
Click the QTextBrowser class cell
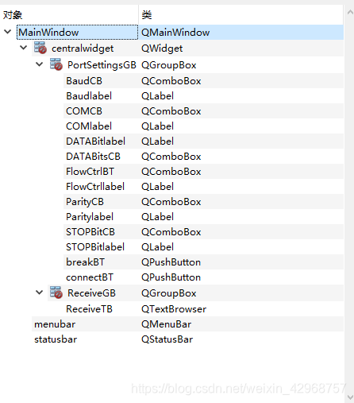174,309
